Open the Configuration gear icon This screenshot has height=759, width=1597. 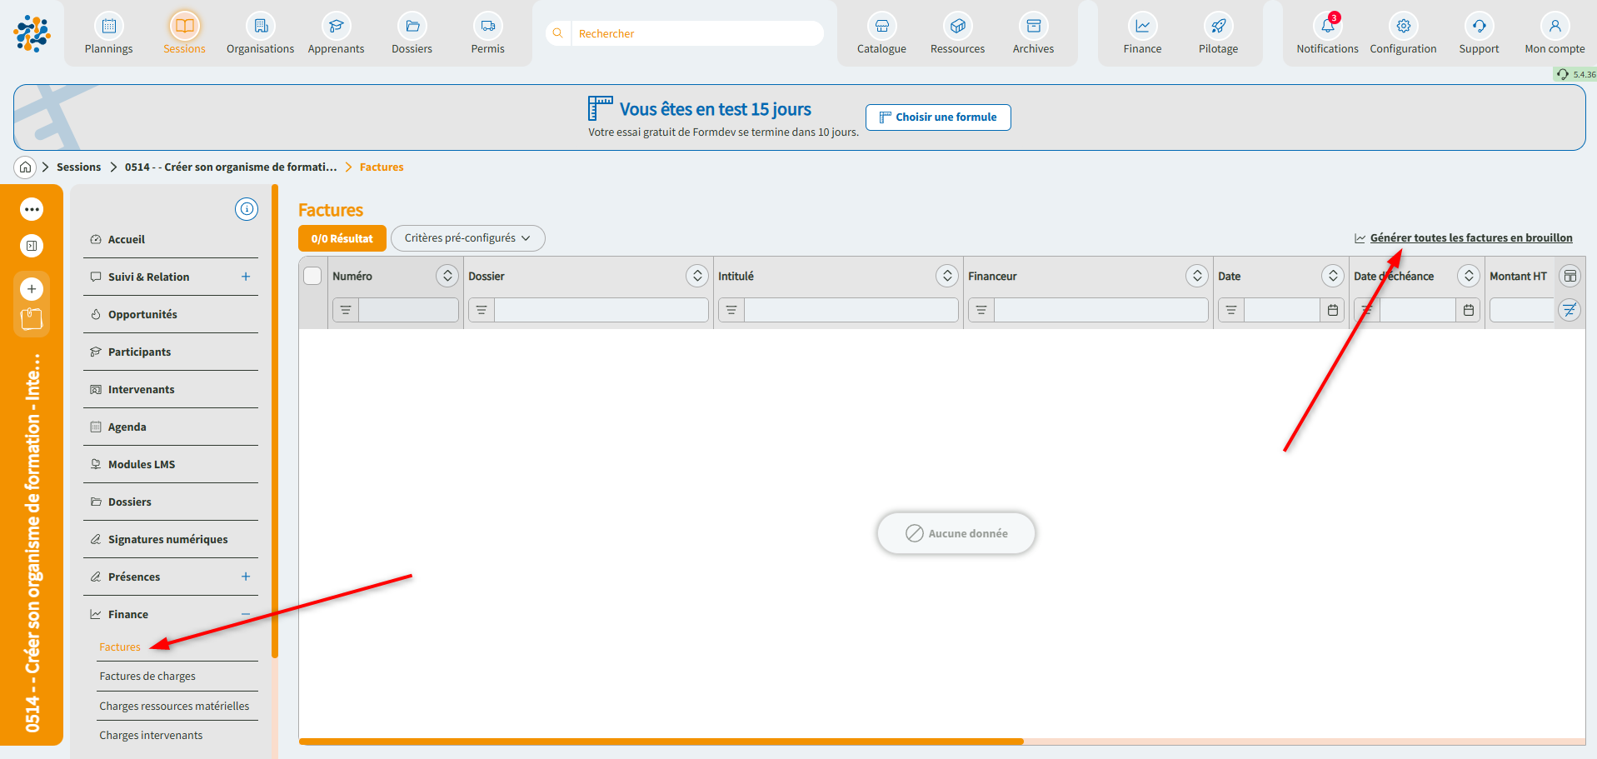[x=1403, y=27]
